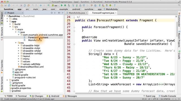Close the MainActivity.java tab
This screenshot has width=181, height=101.
(87, 13)
